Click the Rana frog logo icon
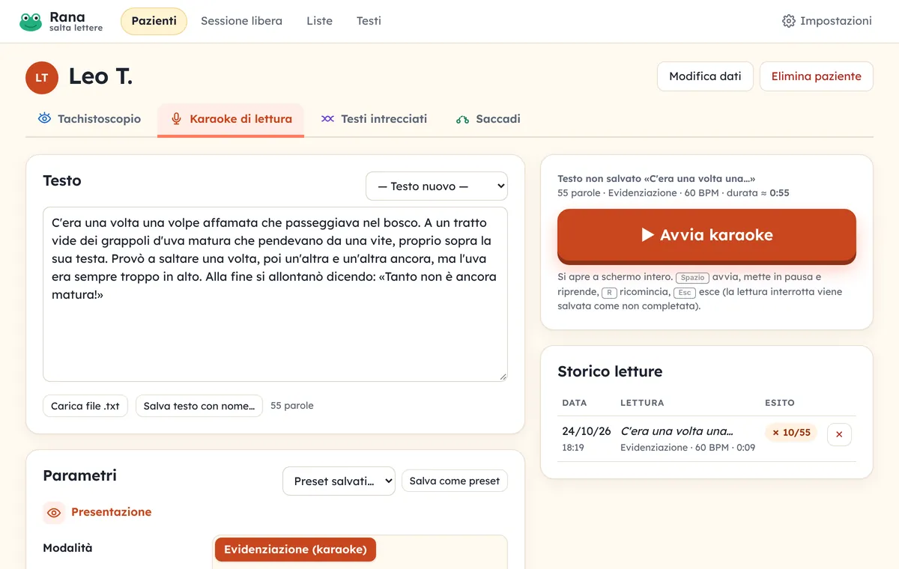899x569 pixels. coord(31,21)
